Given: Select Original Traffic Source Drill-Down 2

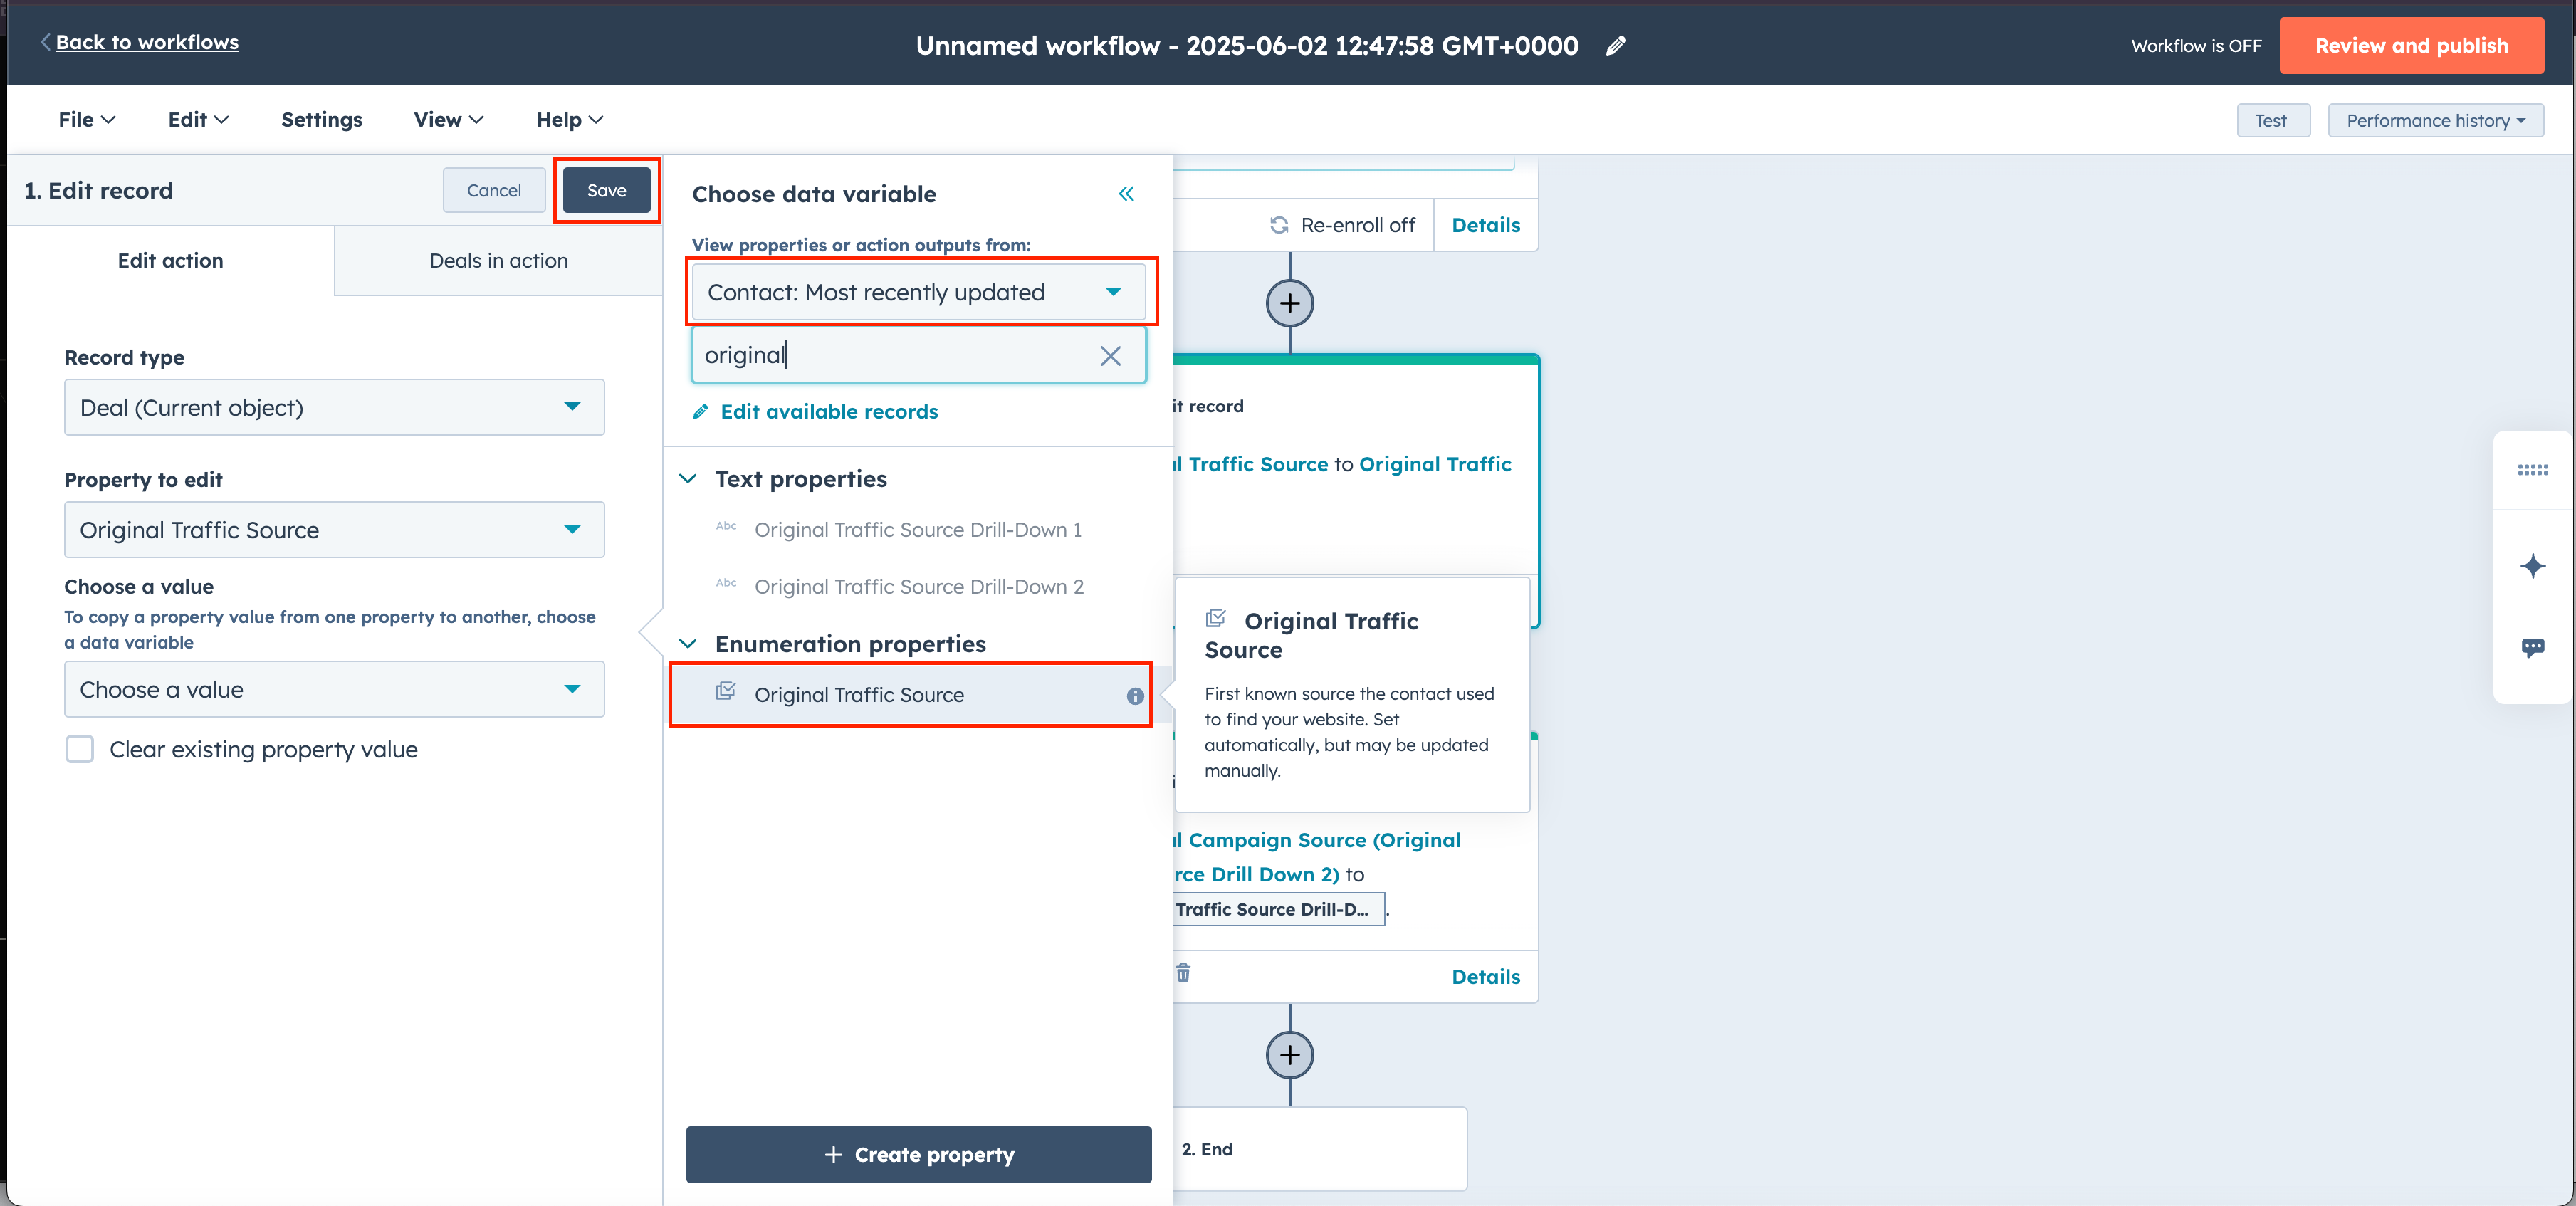Looking at the screenshot, I should click(918, 587).
